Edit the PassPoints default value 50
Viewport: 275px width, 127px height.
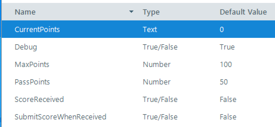(x=224, y=82)
